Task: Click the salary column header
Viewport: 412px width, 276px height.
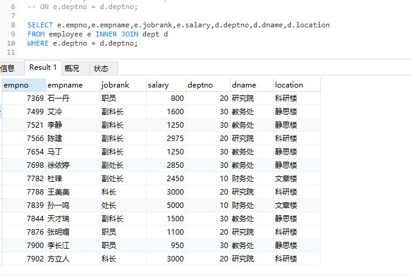Action: [166, 85]
